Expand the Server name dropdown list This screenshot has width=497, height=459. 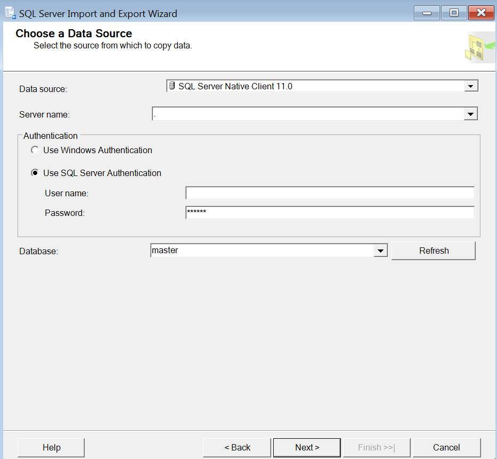point(470,114)
